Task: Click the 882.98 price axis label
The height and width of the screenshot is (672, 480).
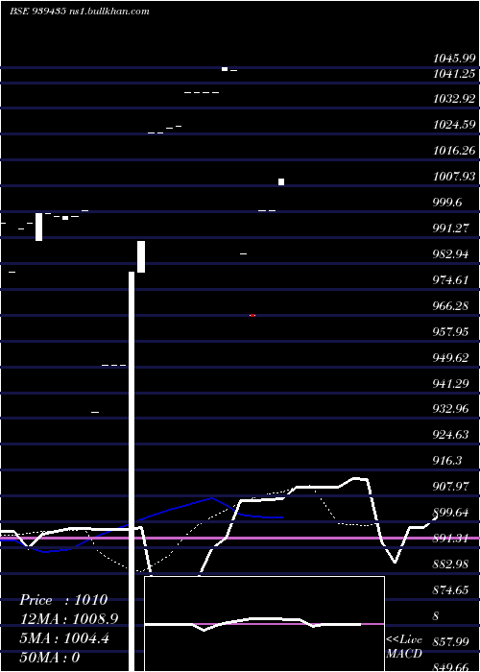Action: coord(450,564)
